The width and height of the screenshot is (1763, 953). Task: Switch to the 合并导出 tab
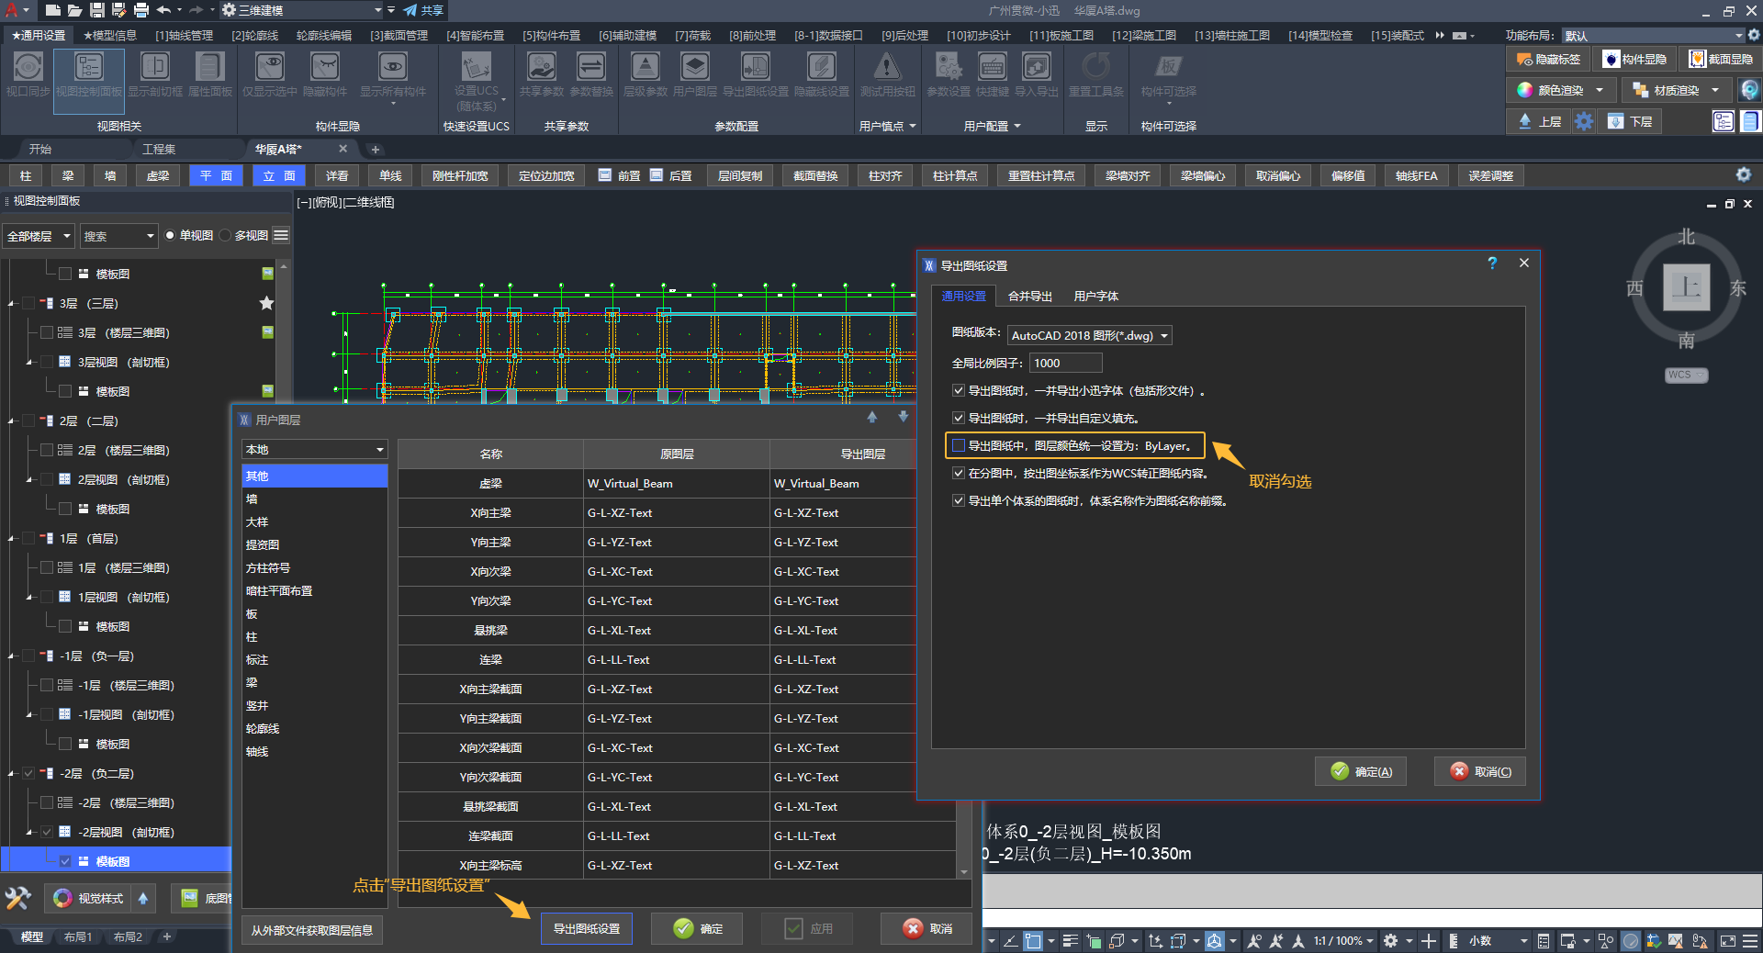coord(1029,297)
